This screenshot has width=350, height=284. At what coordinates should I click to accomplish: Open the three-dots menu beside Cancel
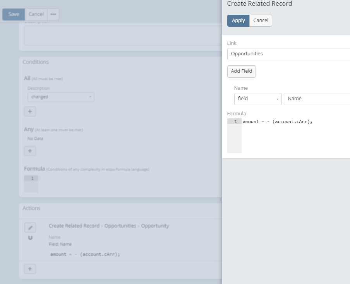[x=53, y=14]
